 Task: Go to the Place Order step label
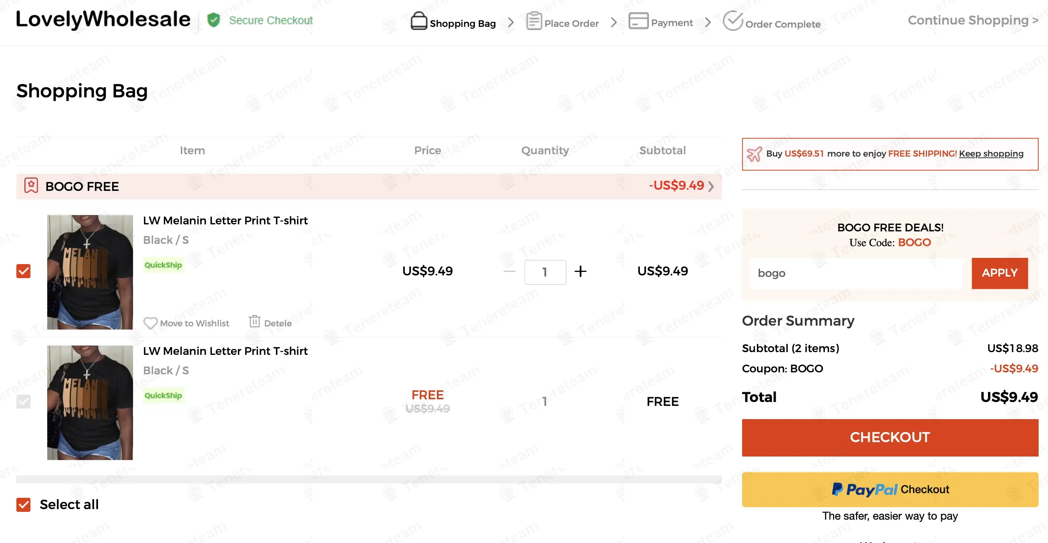click(571, 23)
